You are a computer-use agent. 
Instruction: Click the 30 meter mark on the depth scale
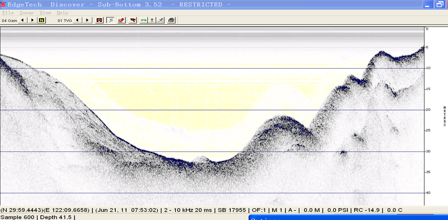(428, 151)
